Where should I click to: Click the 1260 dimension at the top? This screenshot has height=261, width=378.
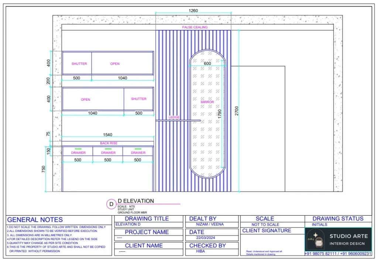(193, 11)
